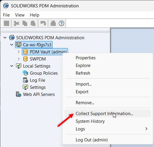
Task: Click the Print toolbar icon
Action: pos(53,23)
